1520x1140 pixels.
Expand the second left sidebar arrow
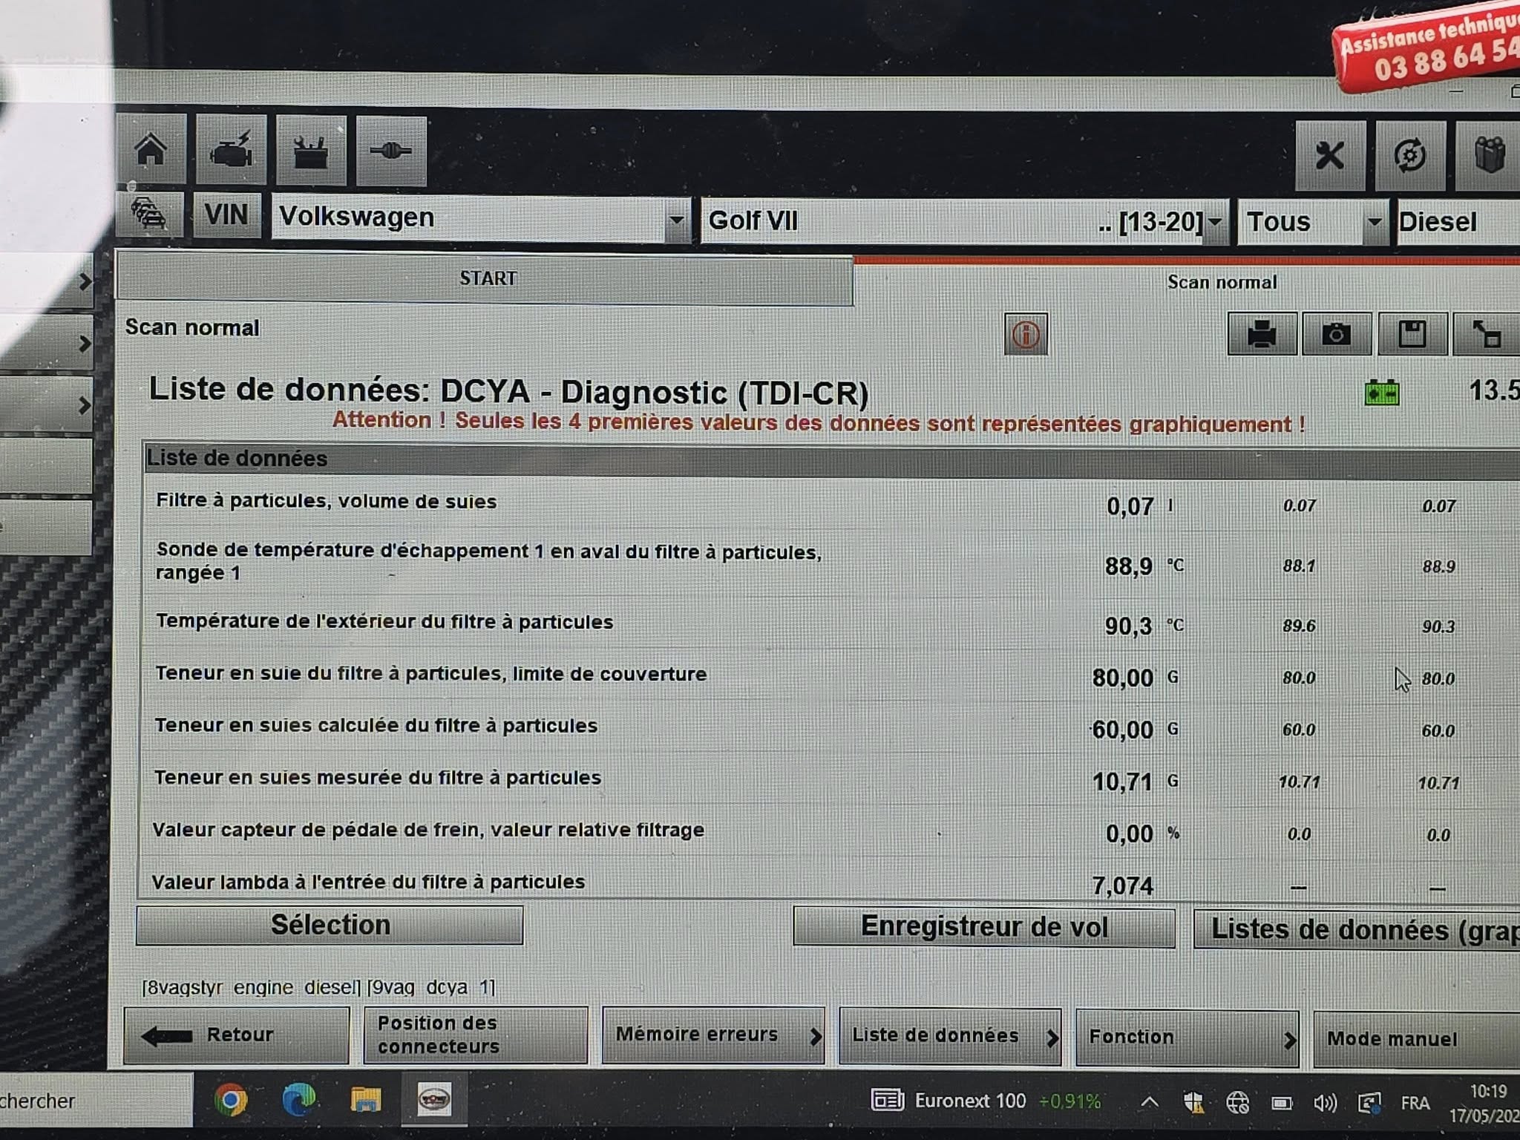pyautogui.click(x=84, y=343)
